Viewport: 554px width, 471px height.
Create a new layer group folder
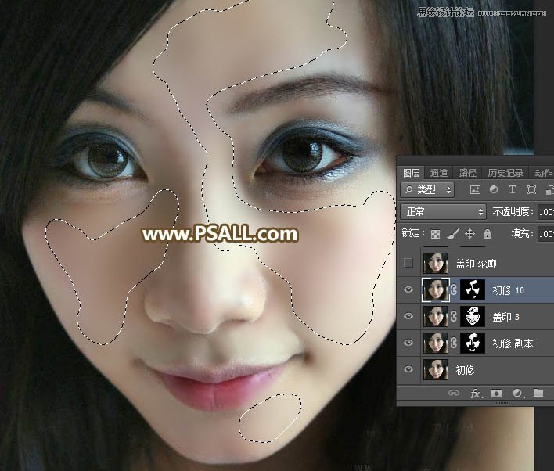point(538,393)
